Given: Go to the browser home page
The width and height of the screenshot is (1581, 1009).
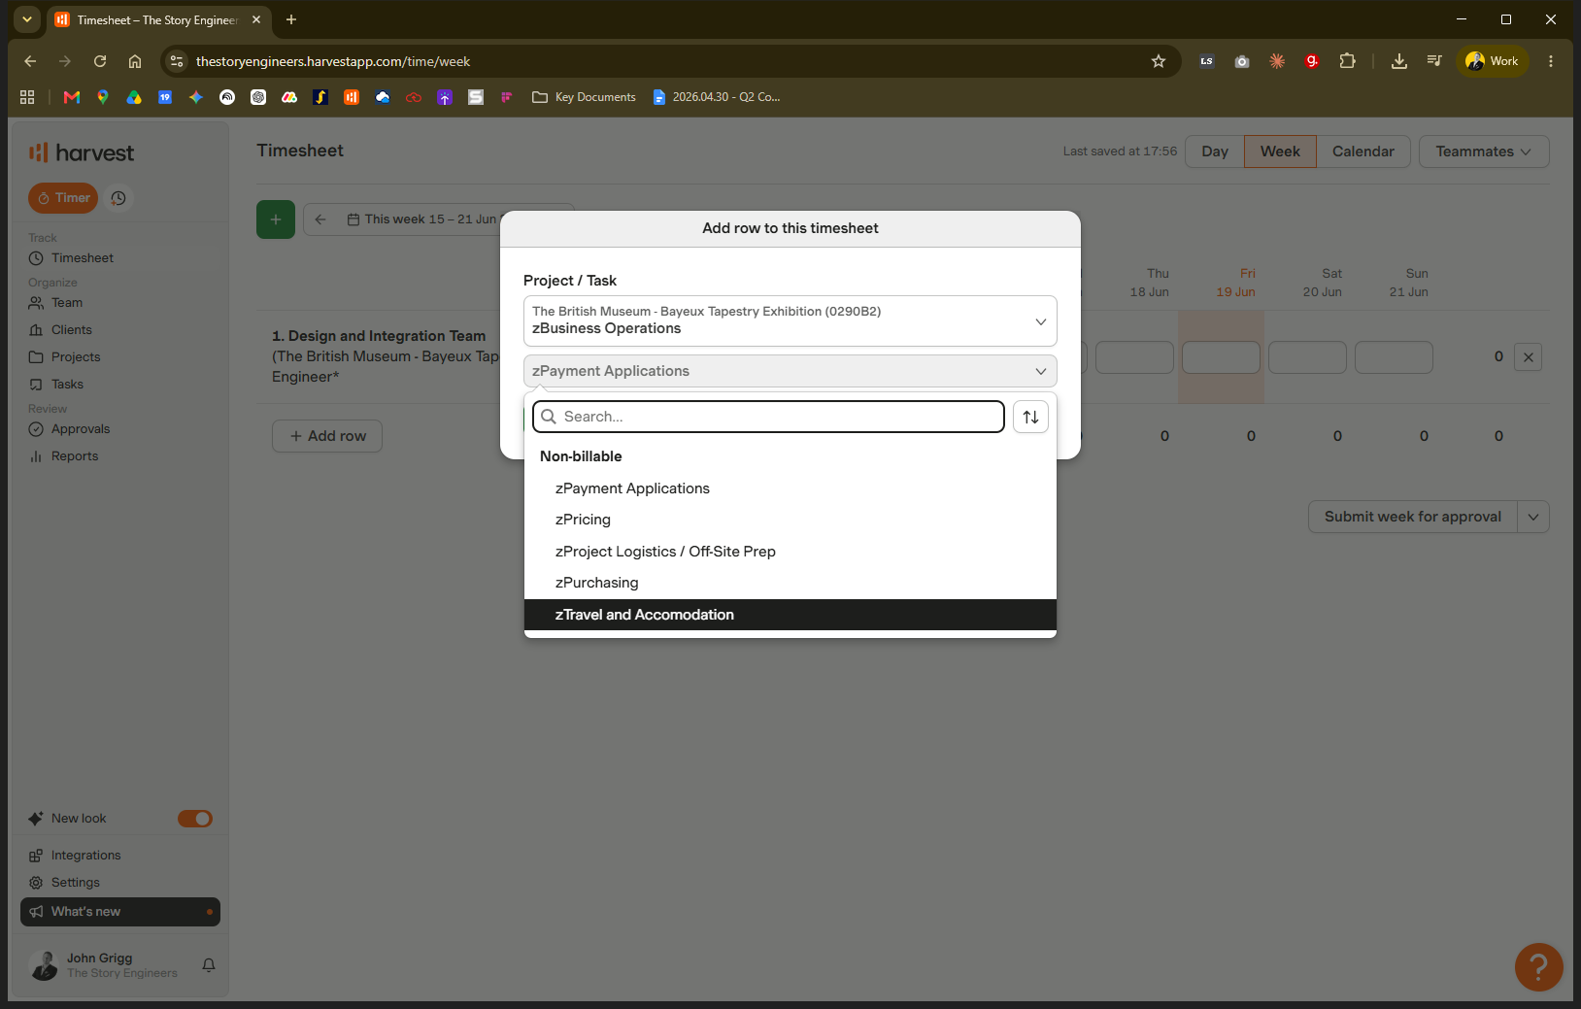Looking at the screenshot, I should [135, 61].
